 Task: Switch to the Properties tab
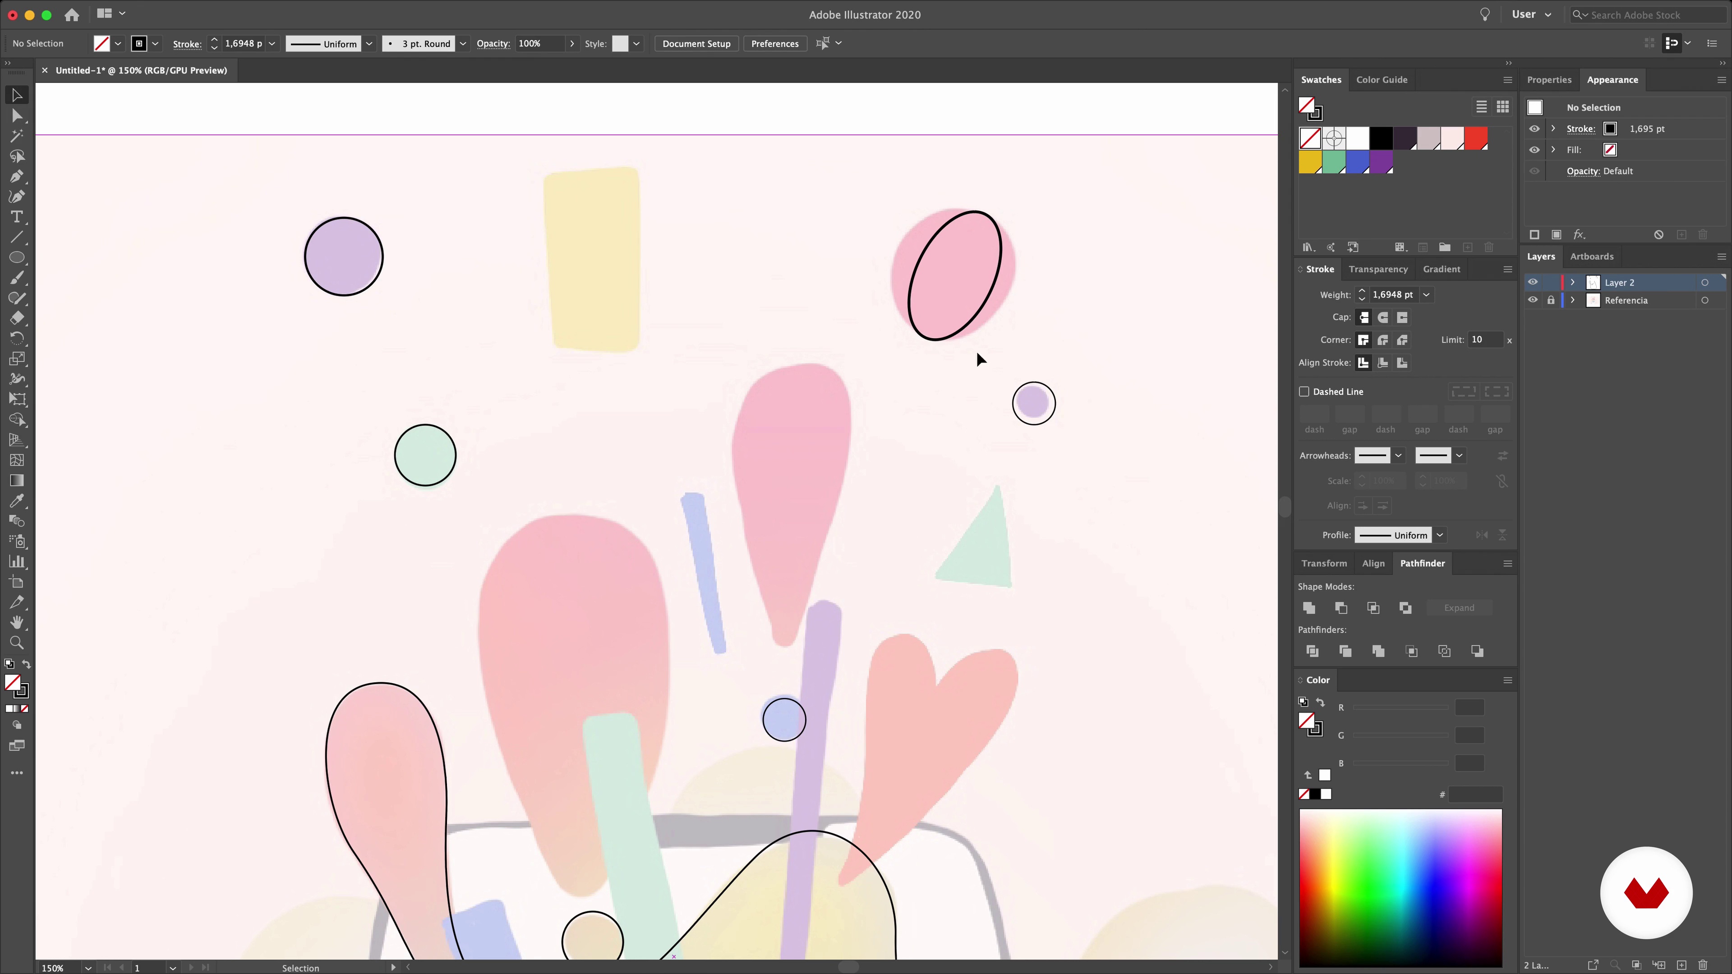(x=1549, y=79)
